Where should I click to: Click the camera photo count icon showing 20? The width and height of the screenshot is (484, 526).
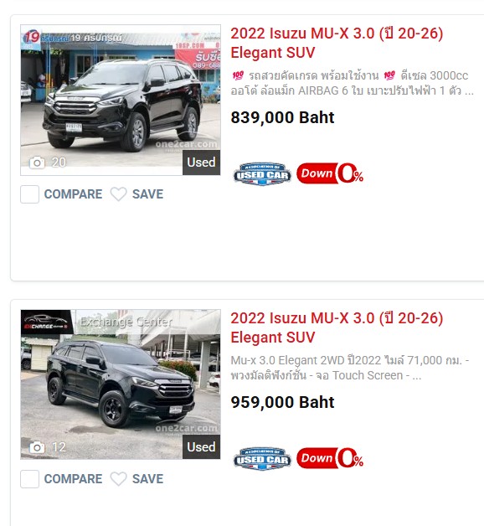coord(37,162)
